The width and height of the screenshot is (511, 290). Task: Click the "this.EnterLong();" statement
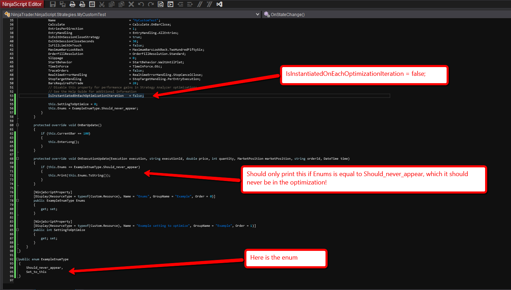[64, 142]
